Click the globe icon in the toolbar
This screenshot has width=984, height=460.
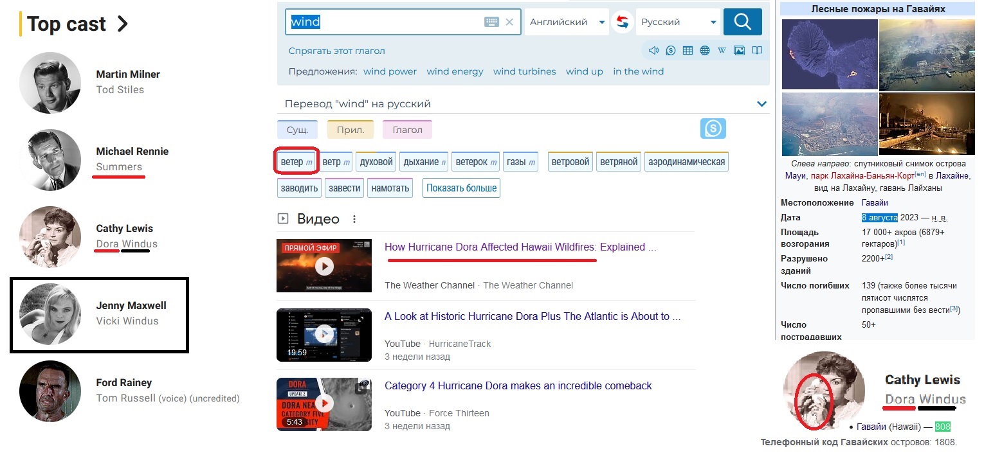[705, 50]
